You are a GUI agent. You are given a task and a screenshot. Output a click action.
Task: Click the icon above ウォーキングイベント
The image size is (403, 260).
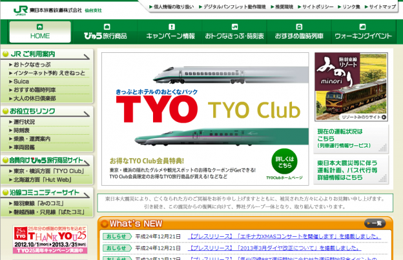coord(362,26)
